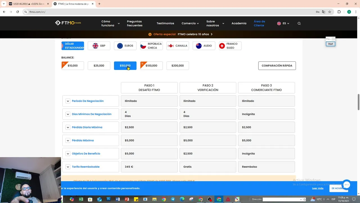Select the EUROS currency option

tap(125, 46)
